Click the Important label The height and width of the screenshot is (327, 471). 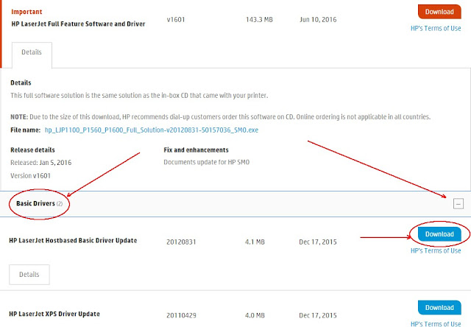26,12
